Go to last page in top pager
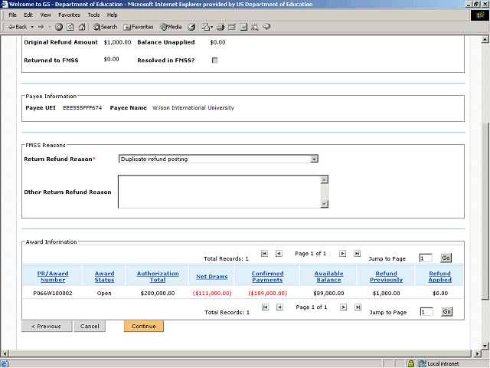This screenshot has width=490, height=368. point(356,253)
